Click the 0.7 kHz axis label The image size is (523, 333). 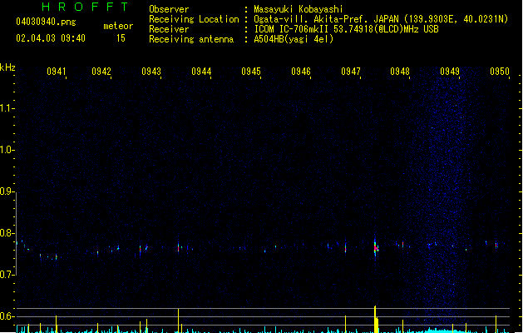pyautogui.click(x=6, y=275)
